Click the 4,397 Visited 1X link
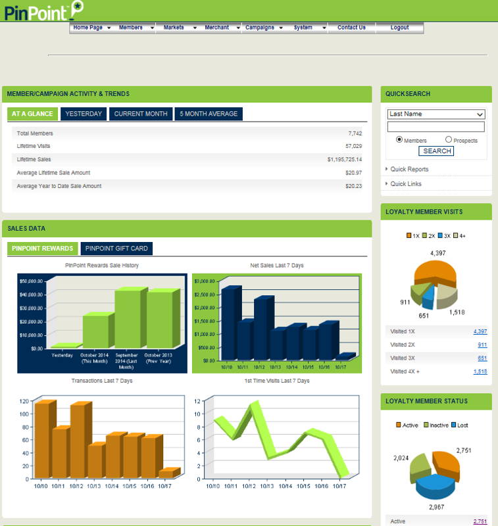 point(480,331)
